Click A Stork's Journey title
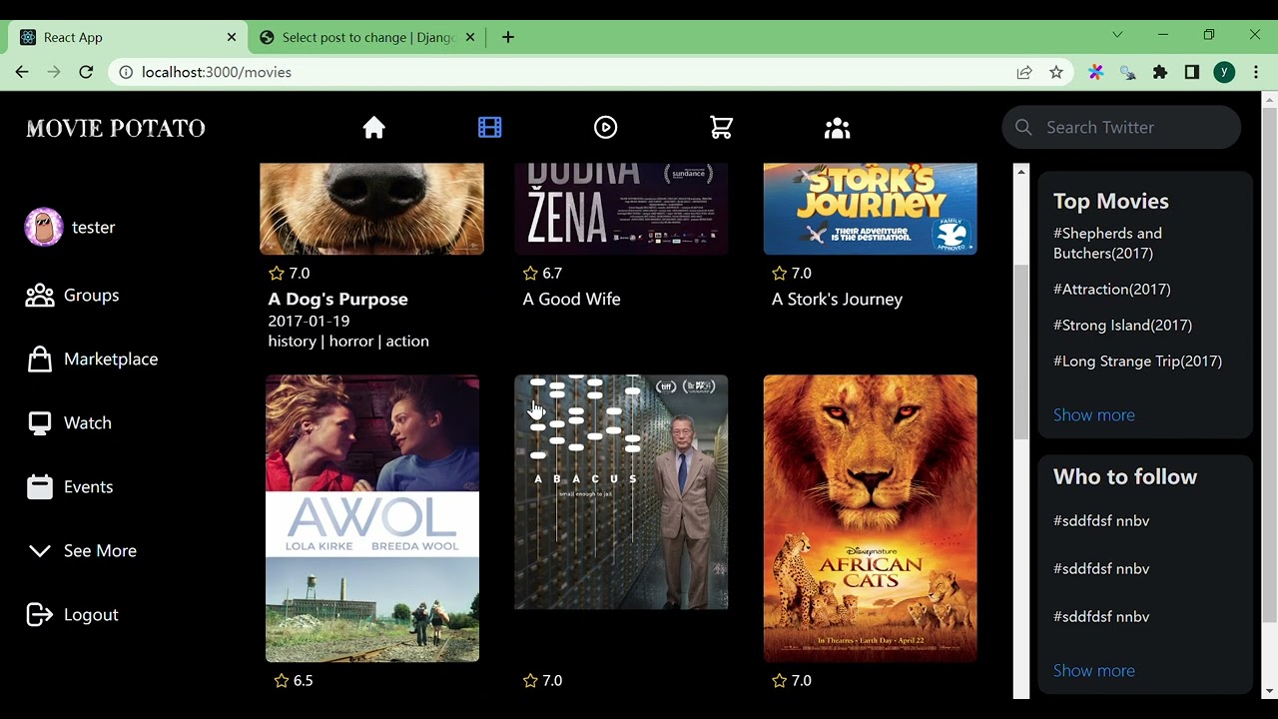 837,299
